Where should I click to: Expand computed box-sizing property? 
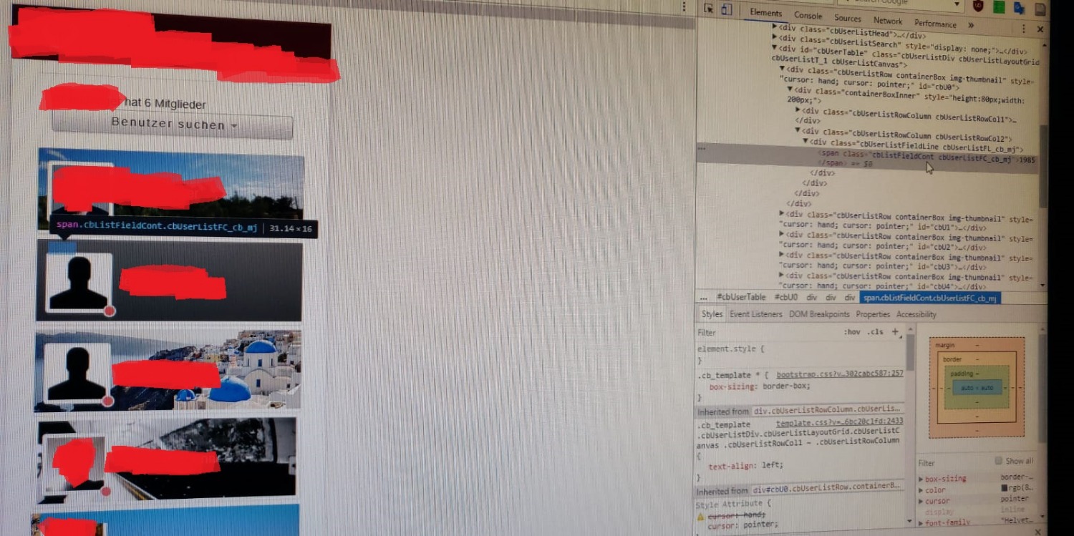tap(921, 479)
